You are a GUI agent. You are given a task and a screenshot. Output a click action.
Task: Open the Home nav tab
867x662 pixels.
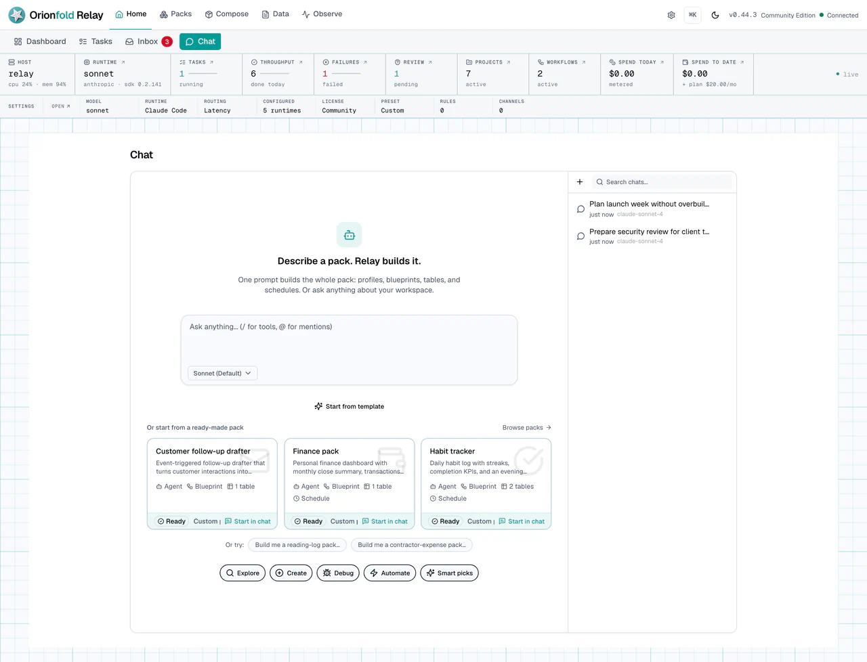pos(131,14)
